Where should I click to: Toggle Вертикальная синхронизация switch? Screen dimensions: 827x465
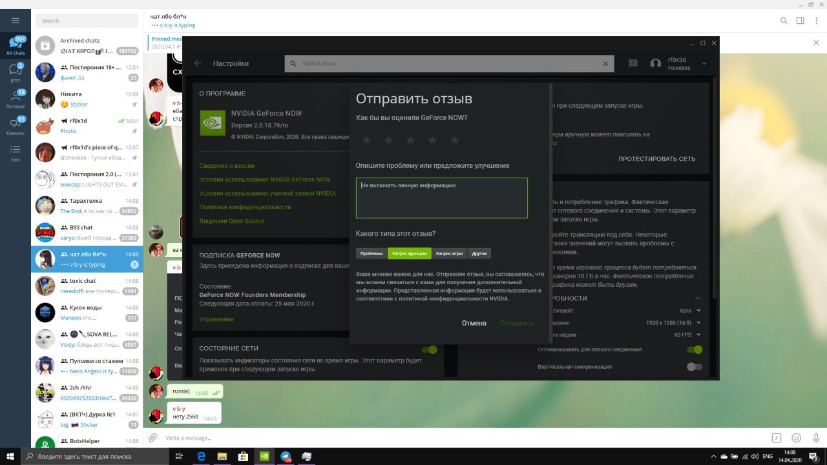695,367
